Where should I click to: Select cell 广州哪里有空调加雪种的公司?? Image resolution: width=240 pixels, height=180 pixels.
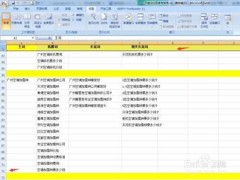[x=95, y=93]
